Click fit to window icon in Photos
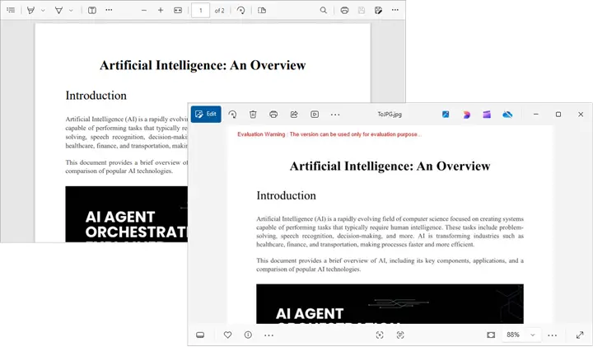Image resolution: width=593 pixels, height=347 pixels. pos(491,335)
